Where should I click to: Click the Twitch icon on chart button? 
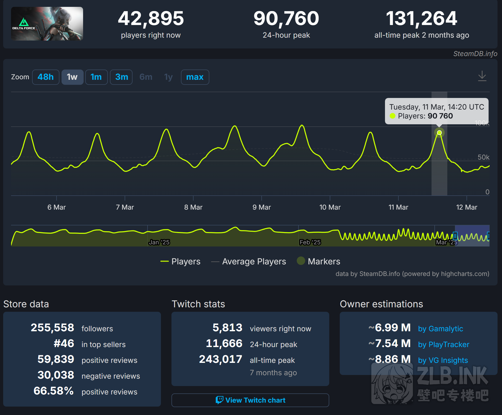219,400
